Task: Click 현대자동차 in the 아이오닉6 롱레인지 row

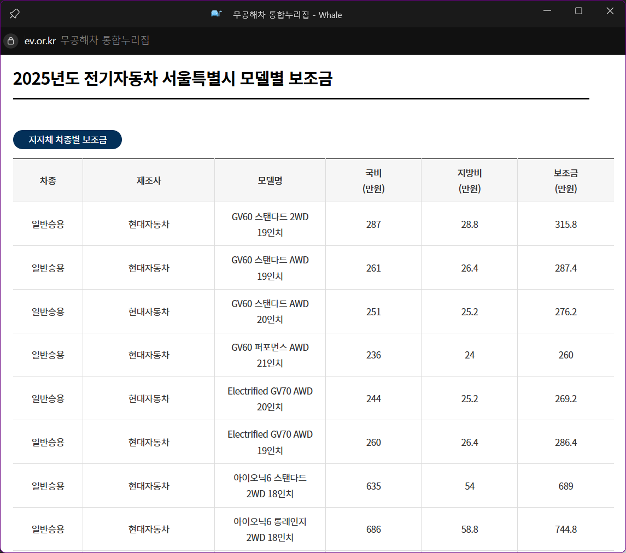Action: [149, 529]
